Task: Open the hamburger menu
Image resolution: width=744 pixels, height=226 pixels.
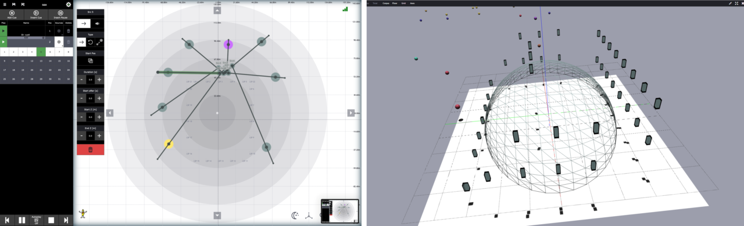Action: (4, 4)
